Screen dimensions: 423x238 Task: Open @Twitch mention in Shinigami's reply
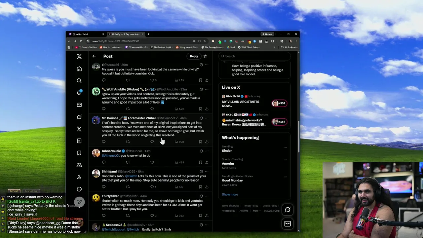pos(131,176)
